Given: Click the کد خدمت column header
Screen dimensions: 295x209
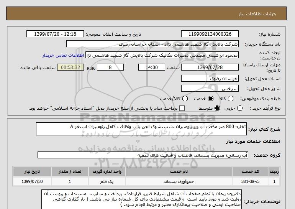Looking at the screenshot, I should [x=250, y=171].
